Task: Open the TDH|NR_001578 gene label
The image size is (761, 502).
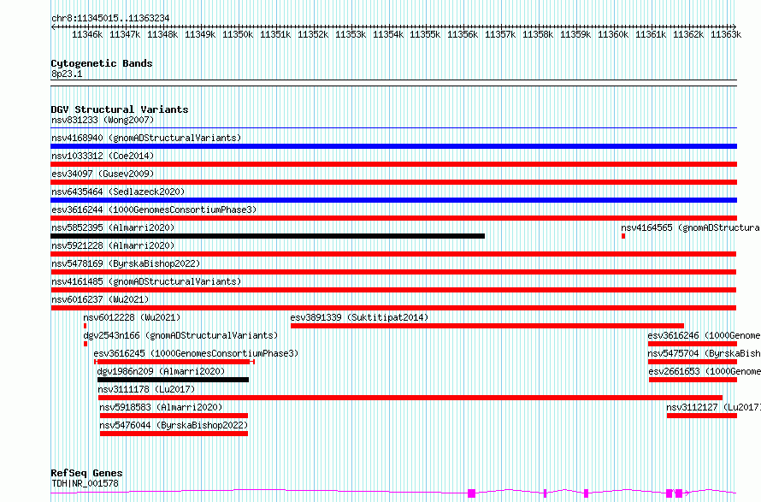Action: [85, 483]
